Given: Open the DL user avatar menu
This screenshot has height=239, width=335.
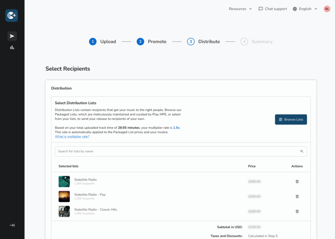Looking at the screenshot, I should tap(327, 9).
